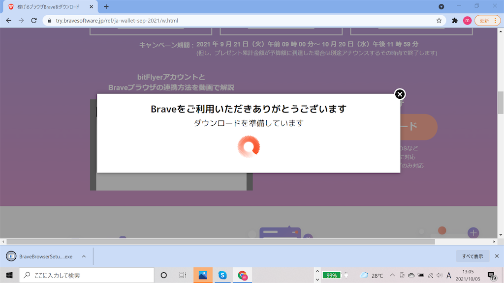Click the bitFlyer video thumbnail behind popup
The image size is (504, 283).
171,181
